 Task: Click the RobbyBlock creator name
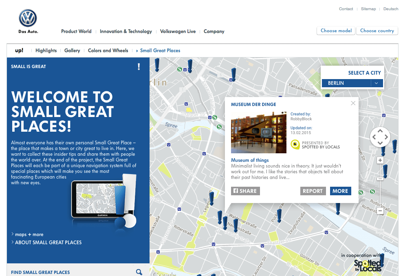pos(301,119)
